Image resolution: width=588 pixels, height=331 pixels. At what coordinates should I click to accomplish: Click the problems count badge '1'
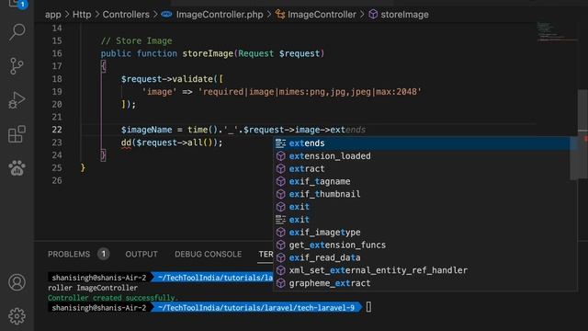[x=104, y=254]
